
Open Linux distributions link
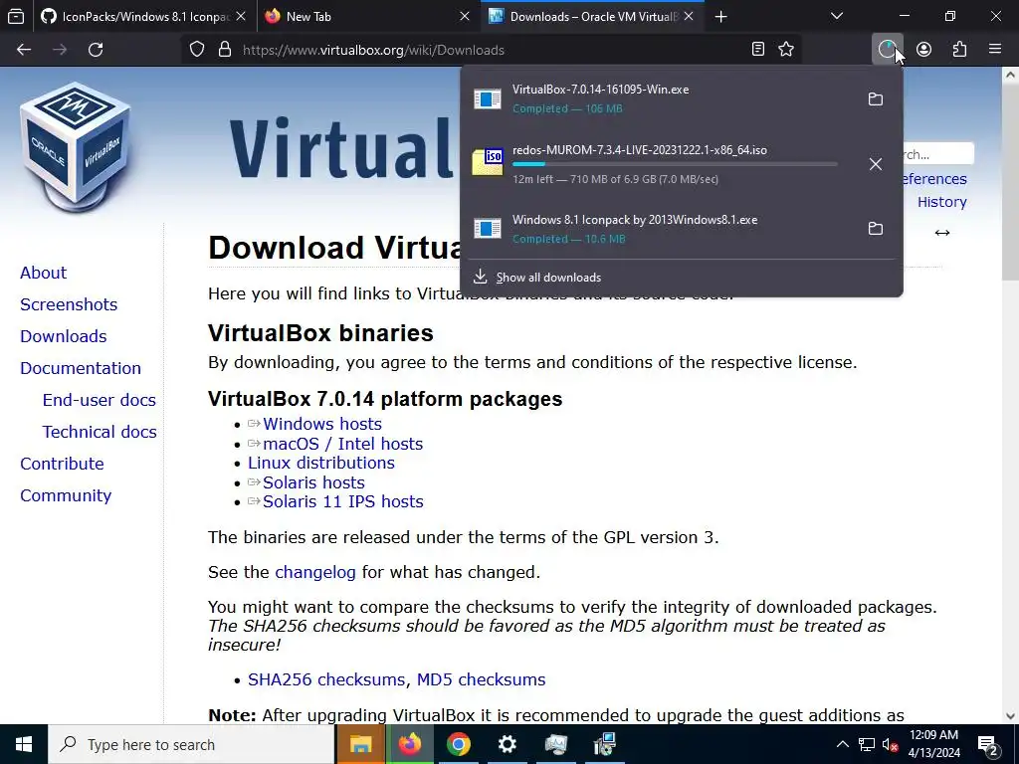point(321,463)
